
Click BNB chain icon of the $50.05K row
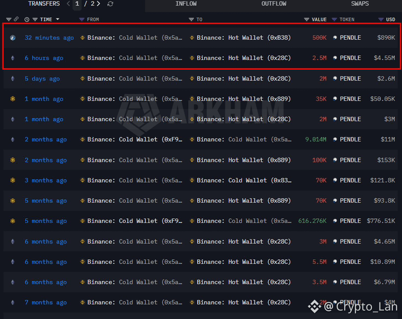tap(13, 99)
